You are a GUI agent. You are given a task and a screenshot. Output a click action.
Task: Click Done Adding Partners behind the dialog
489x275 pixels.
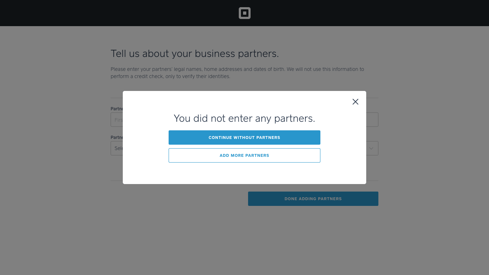pos(313,199)
